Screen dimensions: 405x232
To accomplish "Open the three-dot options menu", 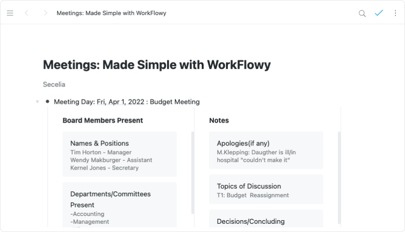I will pos(395,13).
